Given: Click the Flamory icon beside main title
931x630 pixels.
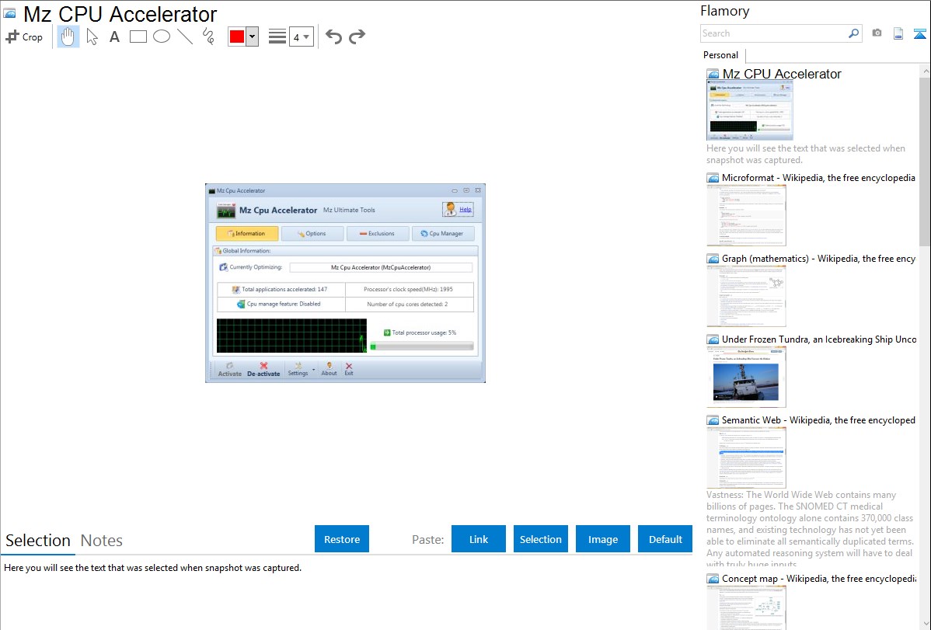Looking at the screenshot, I should click(9, 13).
